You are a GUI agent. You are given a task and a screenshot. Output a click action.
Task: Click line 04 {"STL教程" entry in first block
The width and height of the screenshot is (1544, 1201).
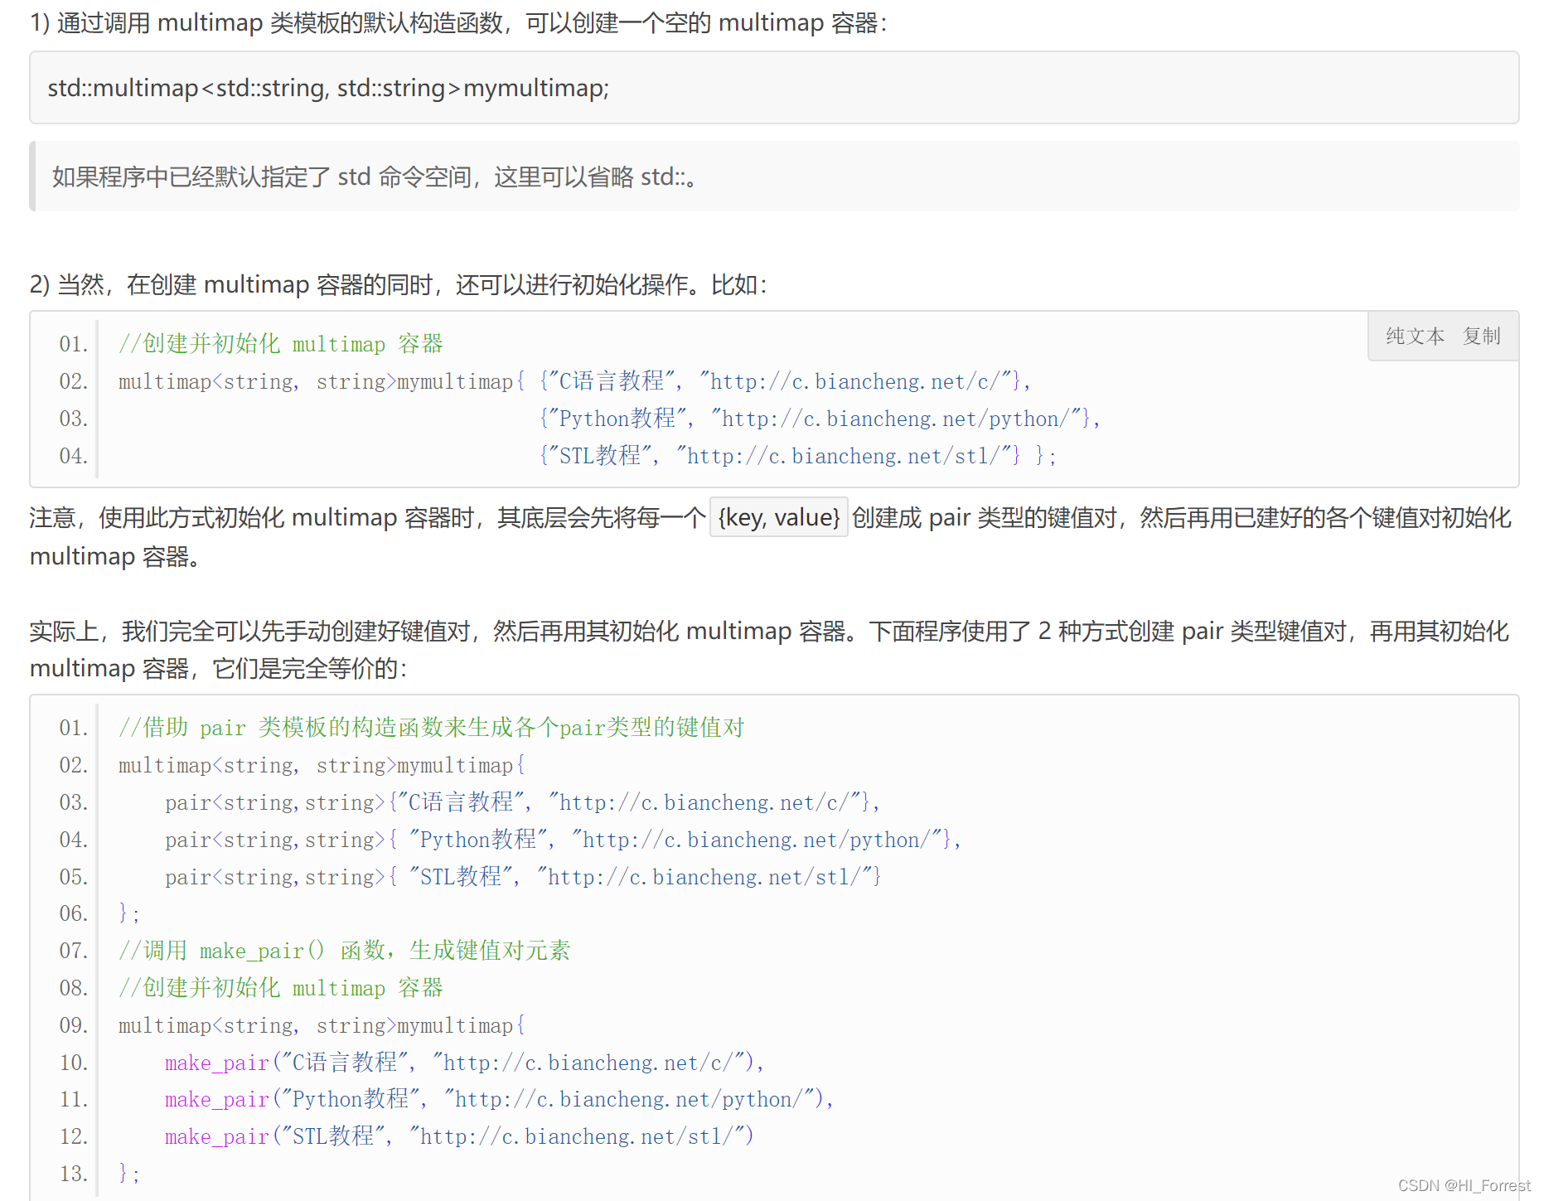click(797, 456)
